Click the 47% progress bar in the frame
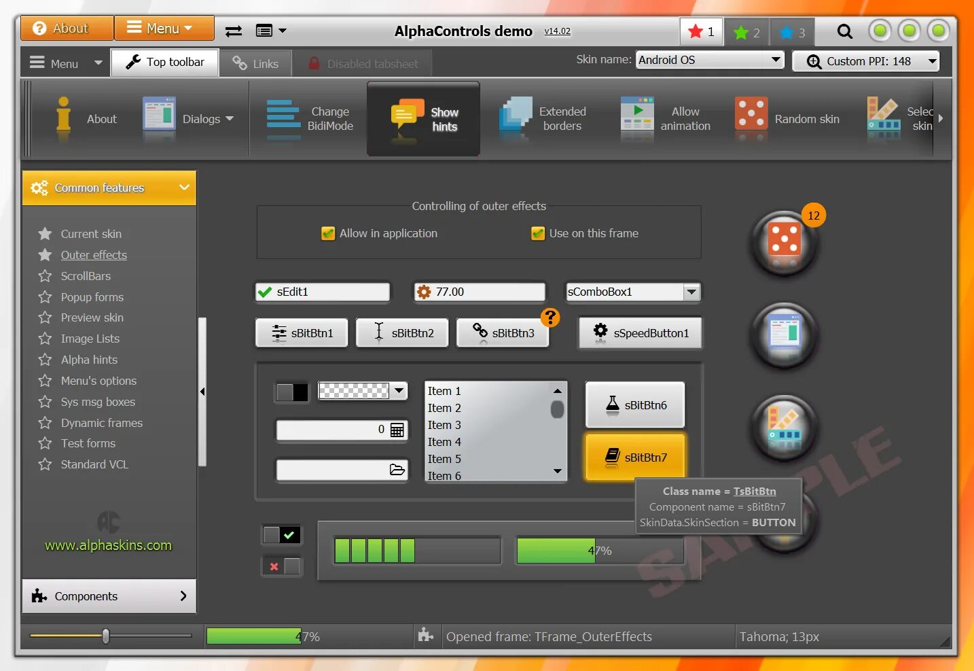 click(600, 551)
